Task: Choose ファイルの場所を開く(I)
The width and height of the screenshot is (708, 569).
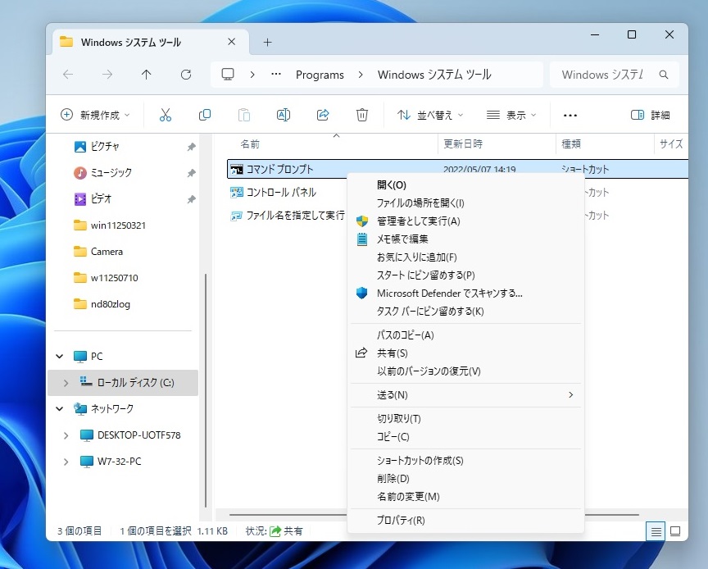Action: [x=466, y=203]
